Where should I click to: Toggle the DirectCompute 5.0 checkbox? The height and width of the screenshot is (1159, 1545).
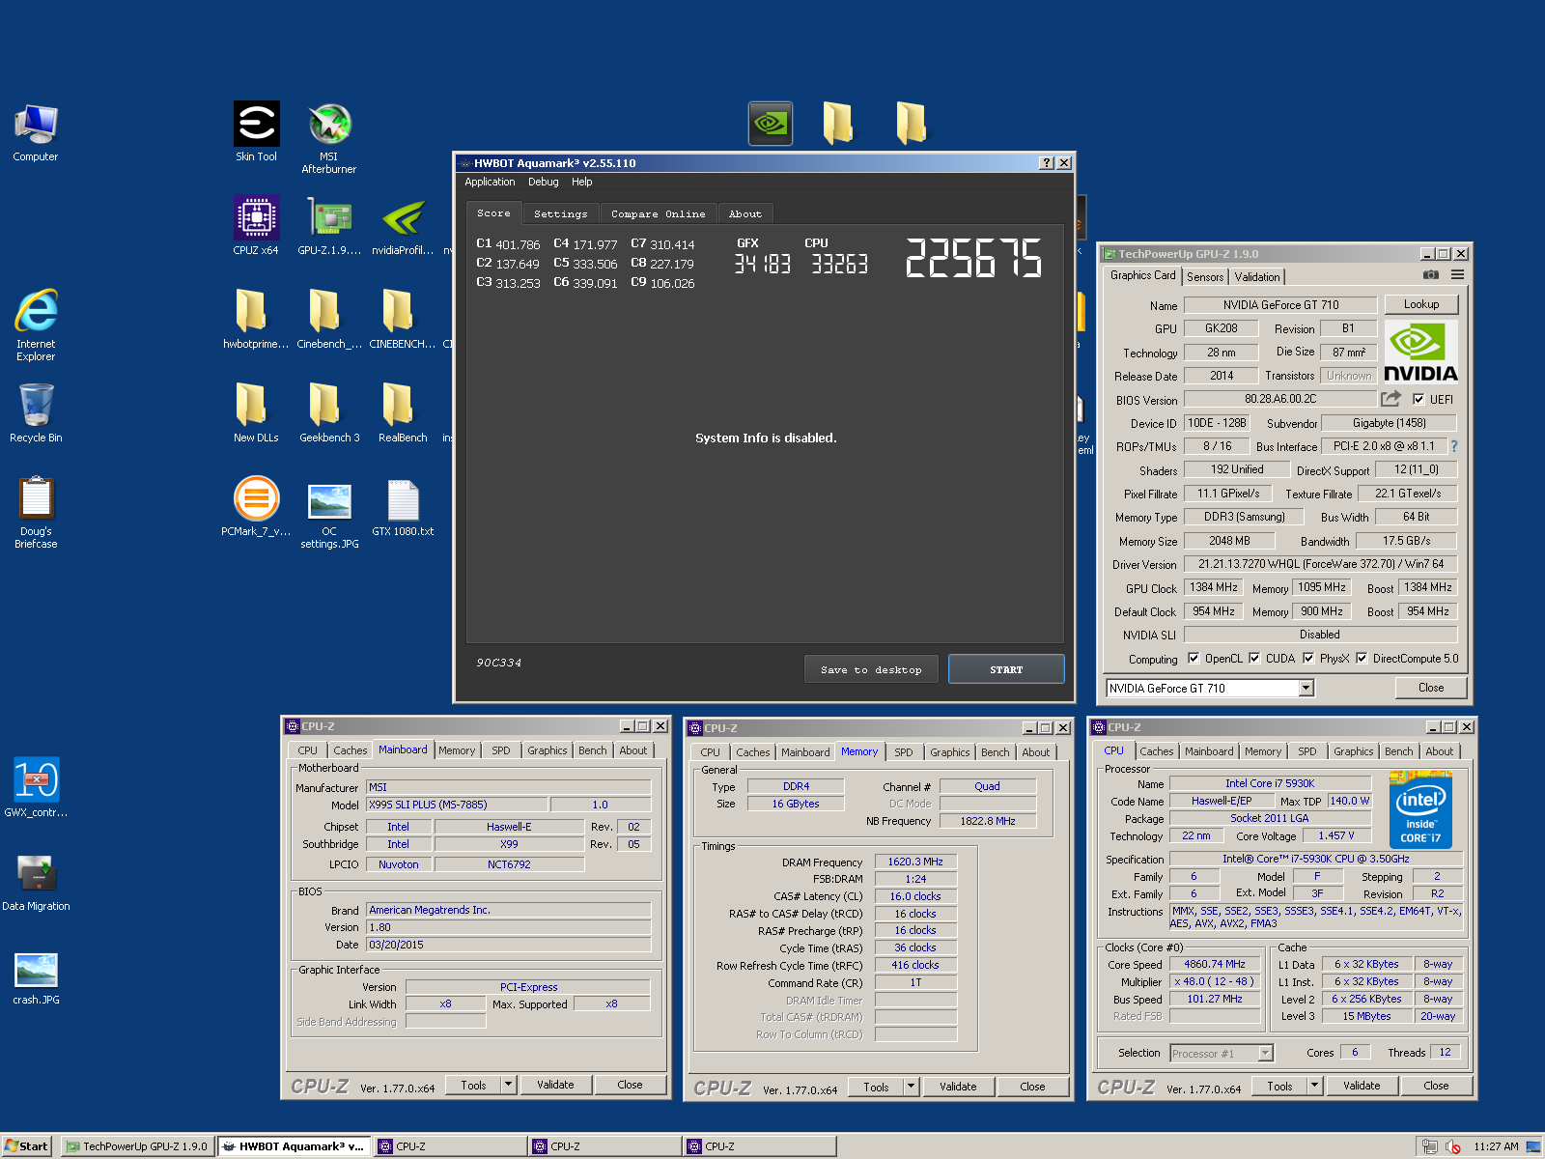point(1362,658)
